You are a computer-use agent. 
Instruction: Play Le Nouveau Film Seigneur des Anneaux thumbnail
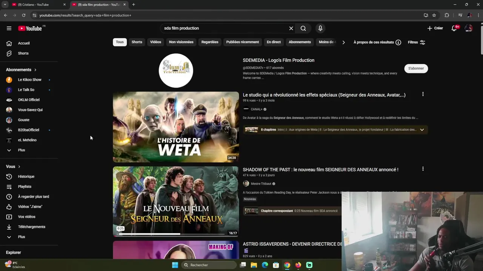[176, 201]
